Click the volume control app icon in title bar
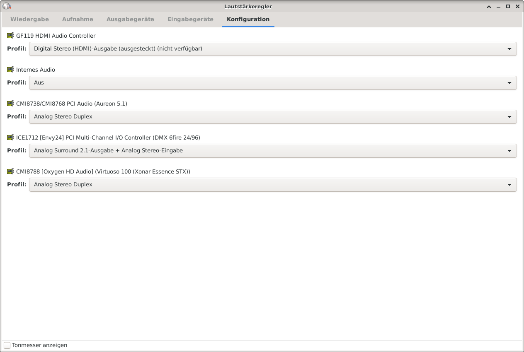The image size is (524, 352). (6, 6)
